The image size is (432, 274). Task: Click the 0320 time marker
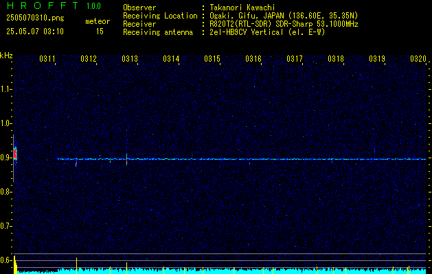pos(418,59)
